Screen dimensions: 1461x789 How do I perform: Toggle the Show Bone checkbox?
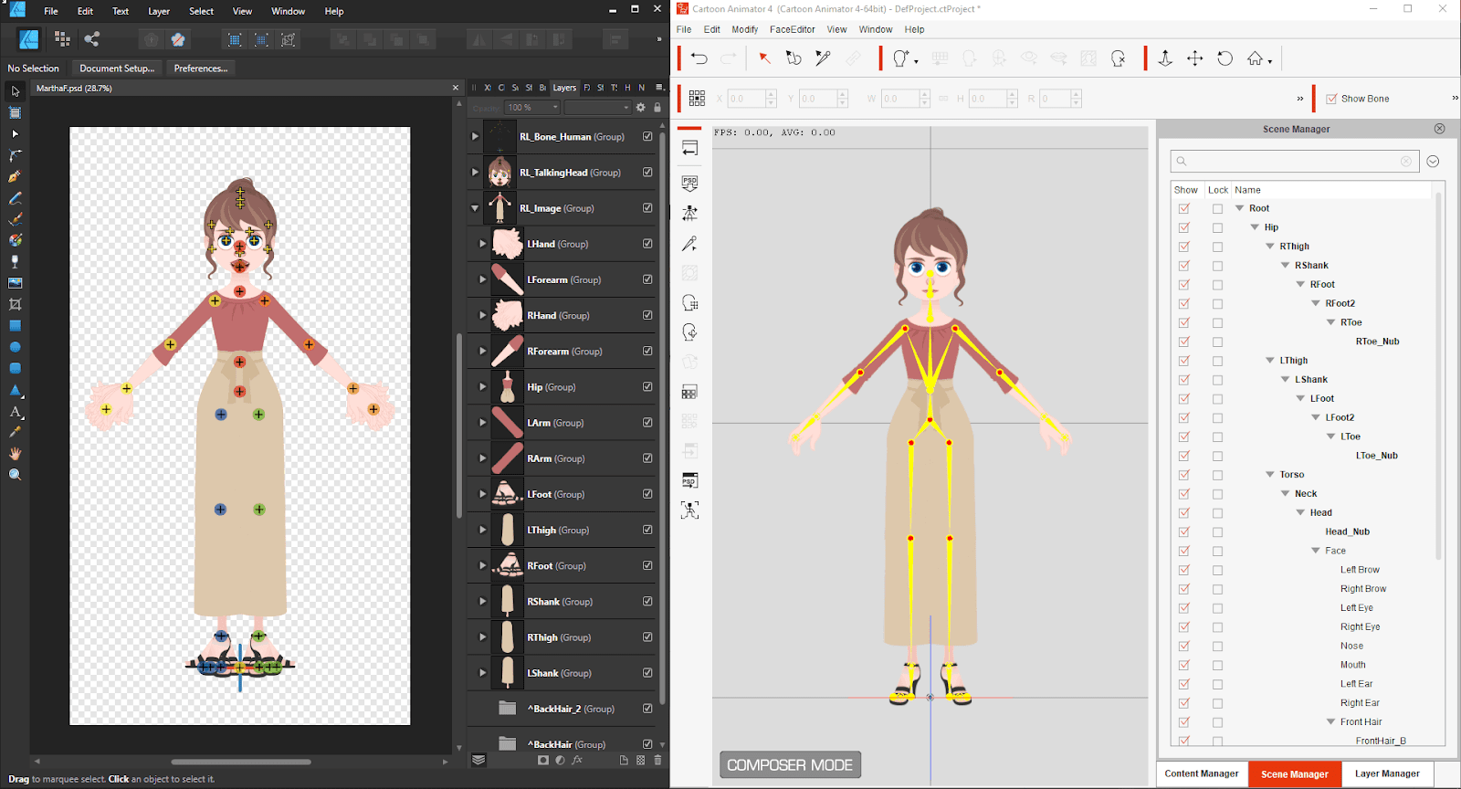coord(1332,99)
